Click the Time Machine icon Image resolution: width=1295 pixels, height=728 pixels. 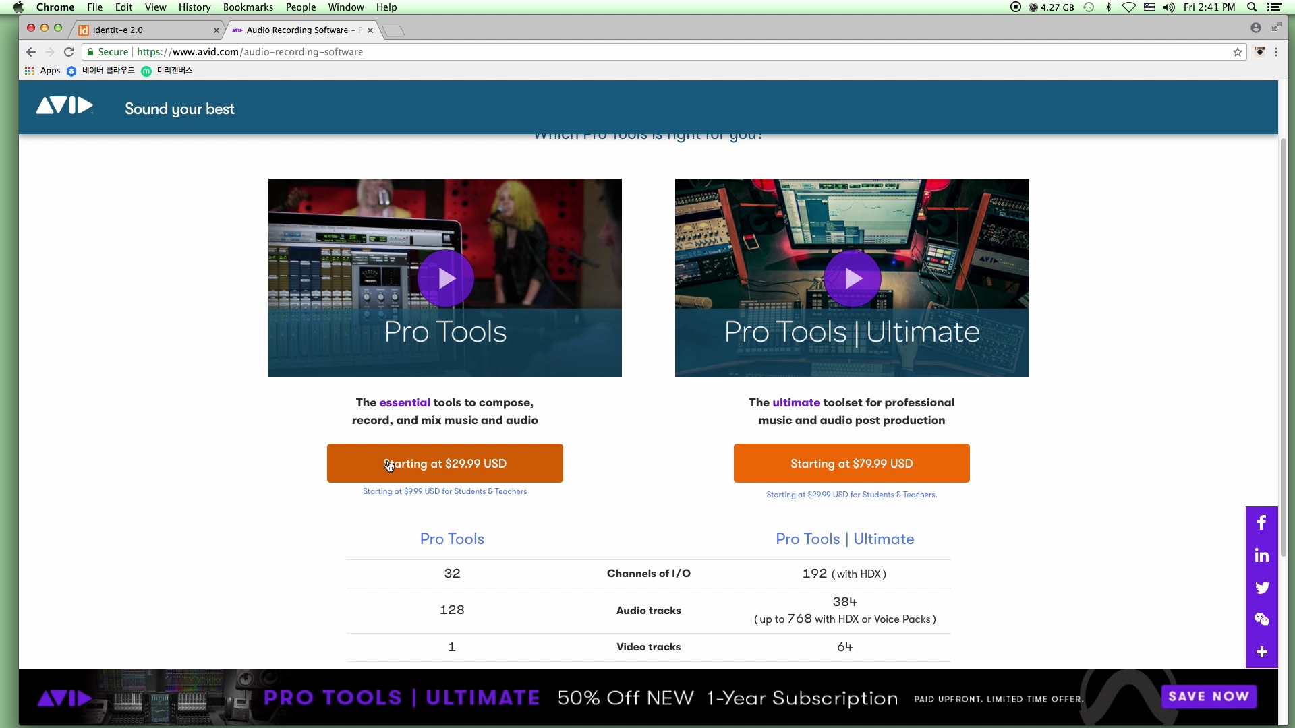[1089, 7]
